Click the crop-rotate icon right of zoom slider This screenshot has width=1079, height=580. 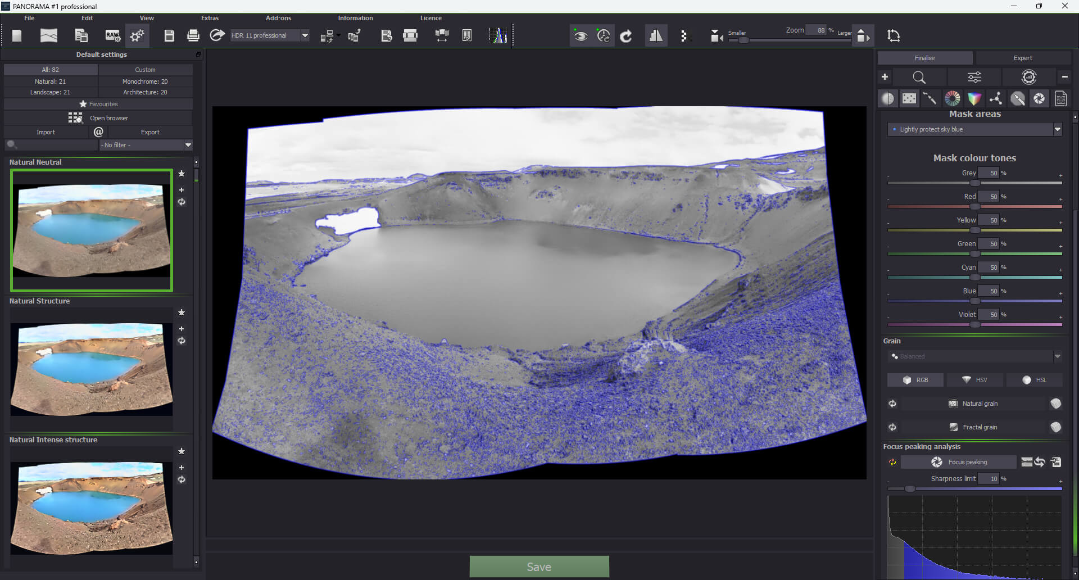tap(893, 36)
